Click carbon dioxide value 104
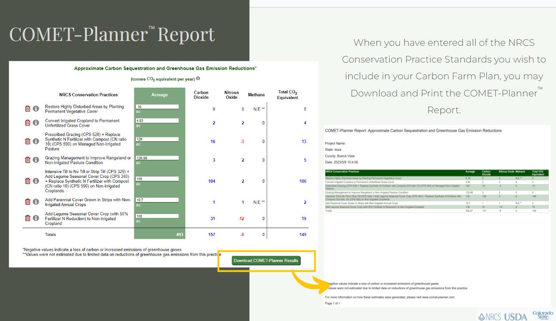The width and height of the screenshot is (556, 321). [x=211, y=181]
